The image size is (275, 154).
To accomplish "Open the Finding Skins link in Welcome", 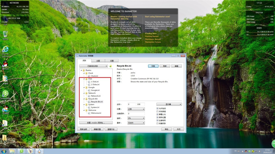I will point(151,33).
